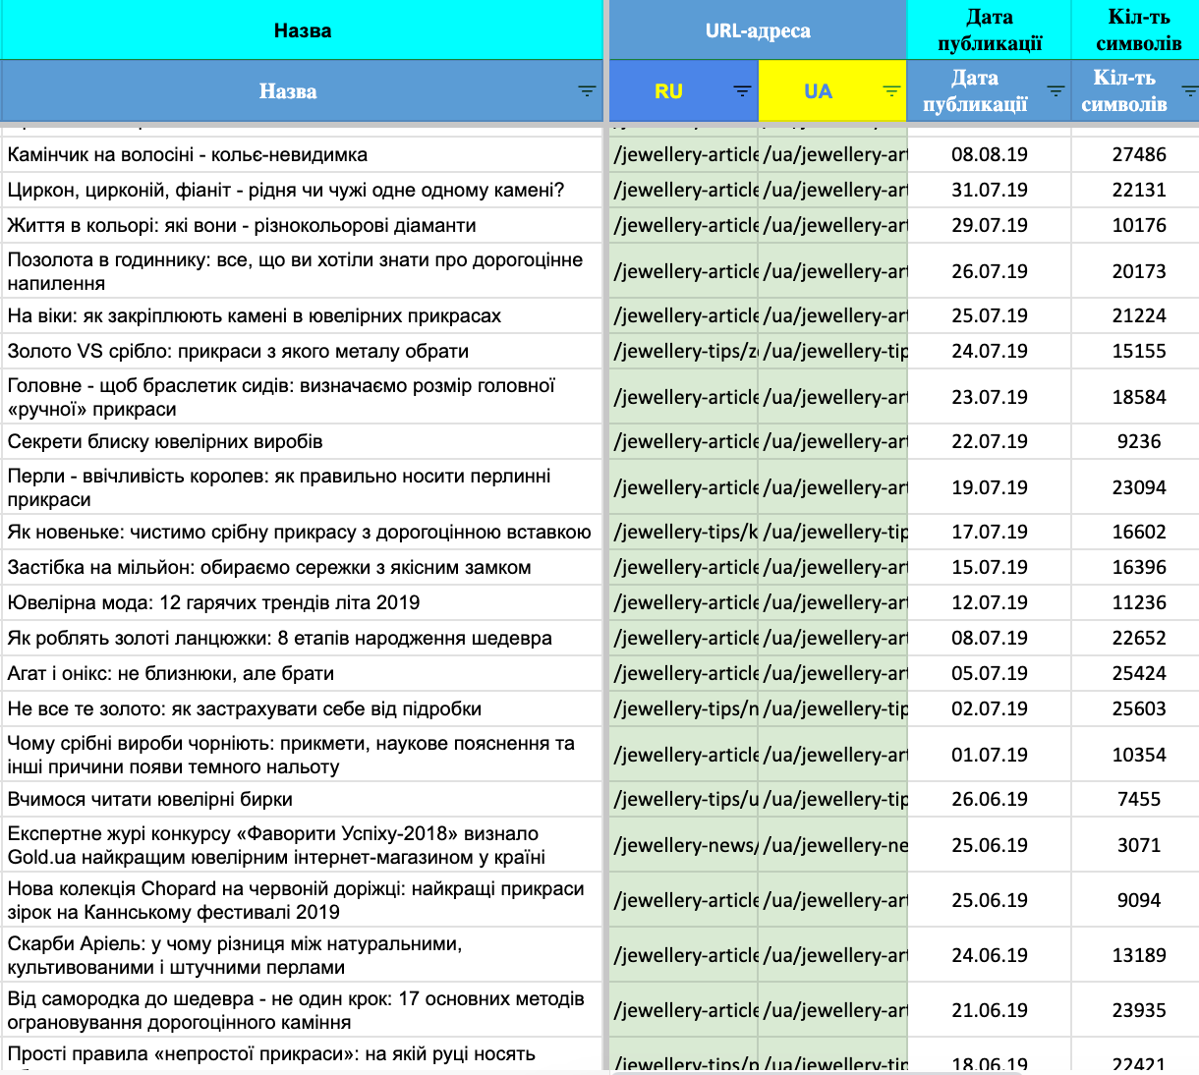Click UA URL cell in 'Ювелірна мода' row
The image size is (1199, 1075).
tap(833, 602)
